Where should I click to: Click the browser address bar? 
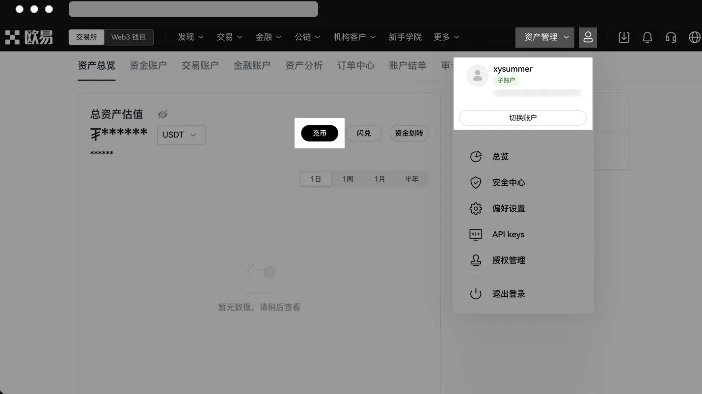(x=193, y=9)
